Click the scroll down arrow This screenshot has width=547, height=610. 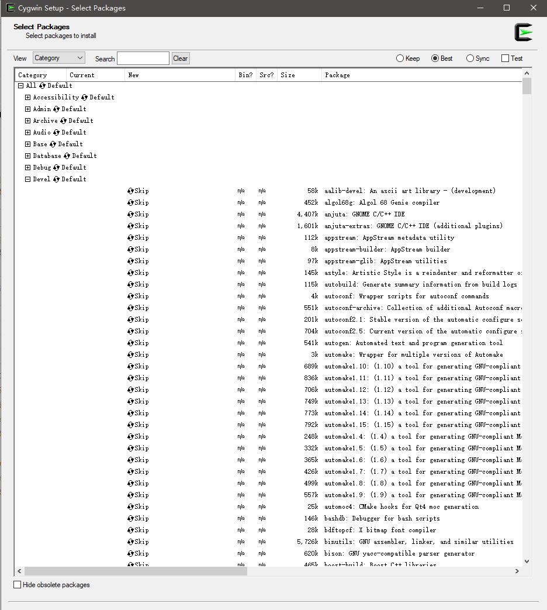coord(527,561)
